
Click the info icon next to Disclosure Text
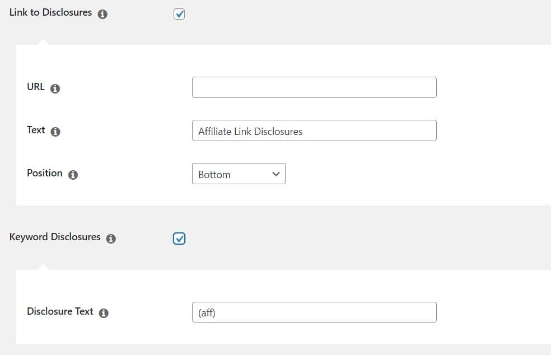click(x=104, y=313)
